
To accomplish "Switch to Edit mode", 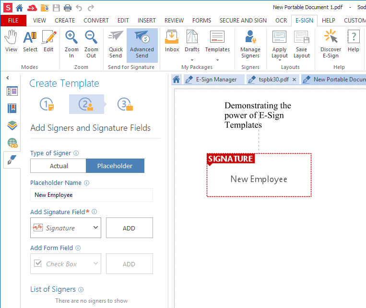I will (48, 41).
